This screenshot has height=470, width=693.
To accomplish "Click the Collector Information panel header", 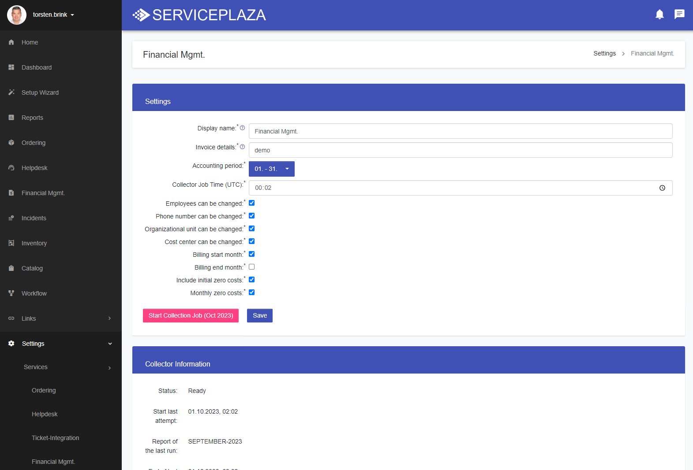I will (408, 360).
